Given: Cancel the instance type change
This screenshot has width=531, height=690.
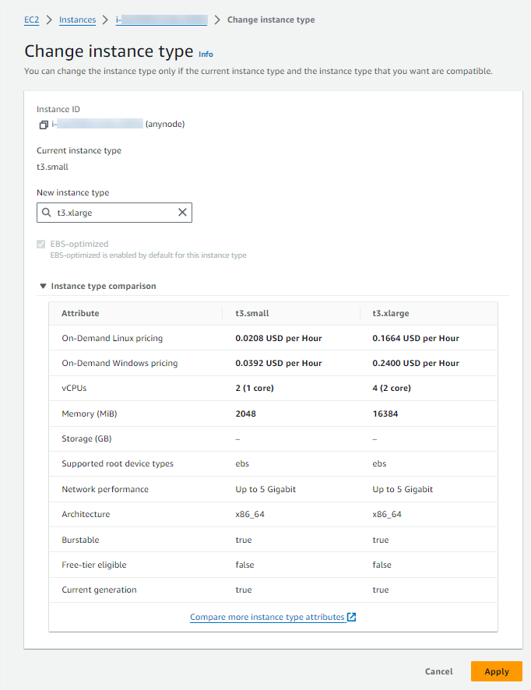Looking at the screenshot, I should point(438,671).
